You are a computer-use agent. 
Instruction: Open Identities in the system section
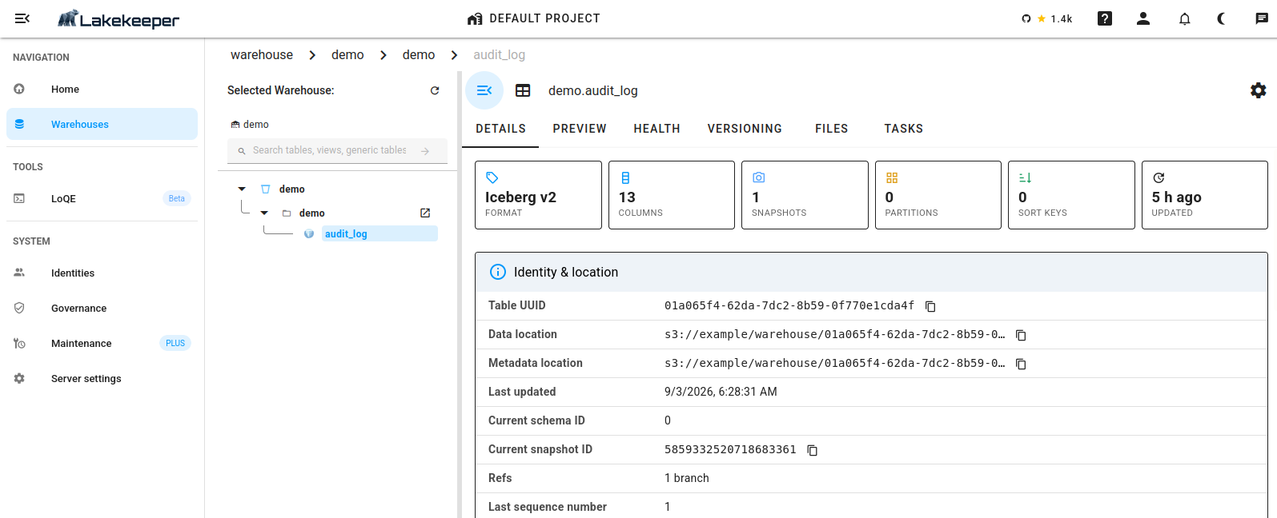pos(102,273)
